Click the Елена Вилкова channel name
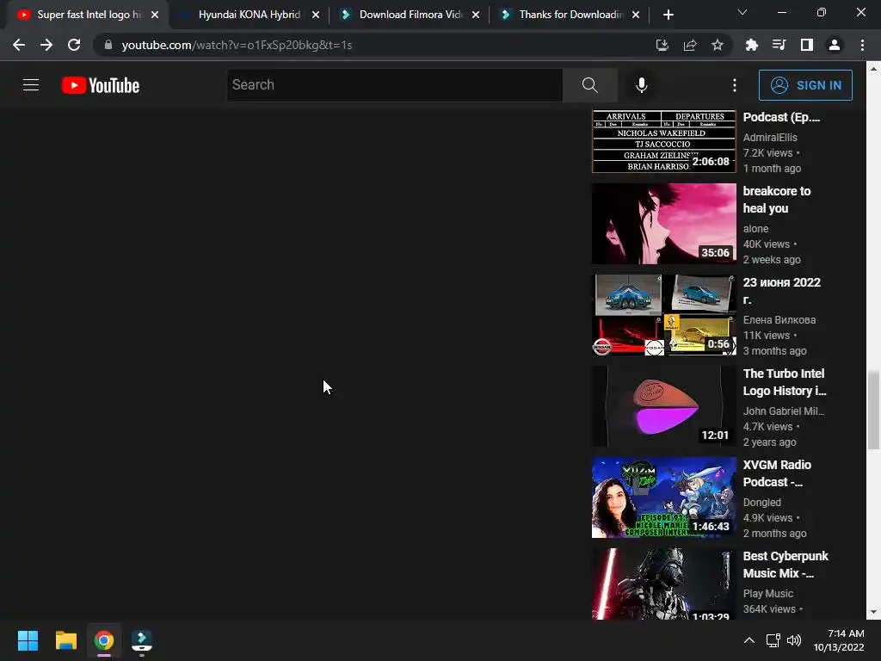Viewport: 881px width, 661px height. point(779,320)
